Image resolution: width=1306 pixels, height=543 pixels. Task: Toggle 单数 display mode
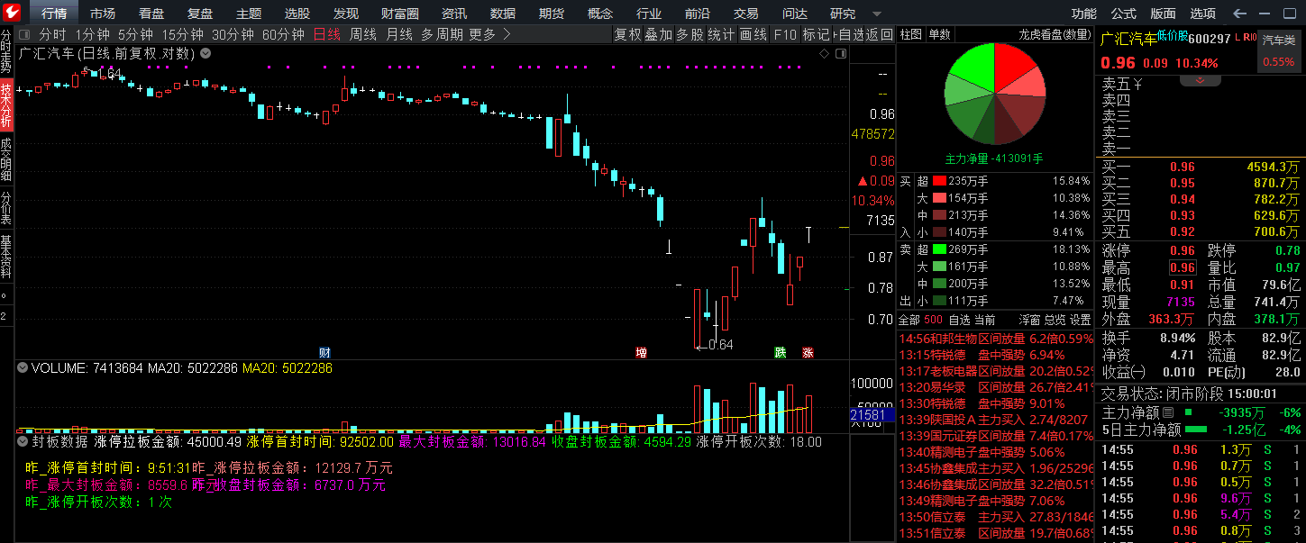click(939, 34)
